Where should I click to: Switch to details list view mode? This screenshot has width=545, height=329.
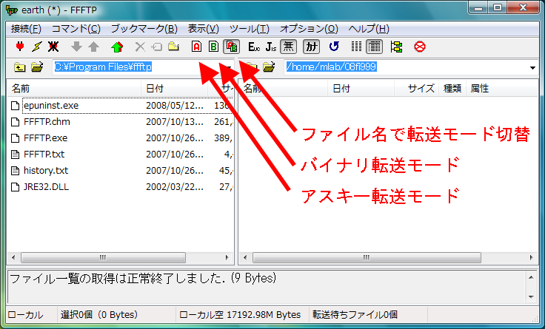(x=374, y=47)
